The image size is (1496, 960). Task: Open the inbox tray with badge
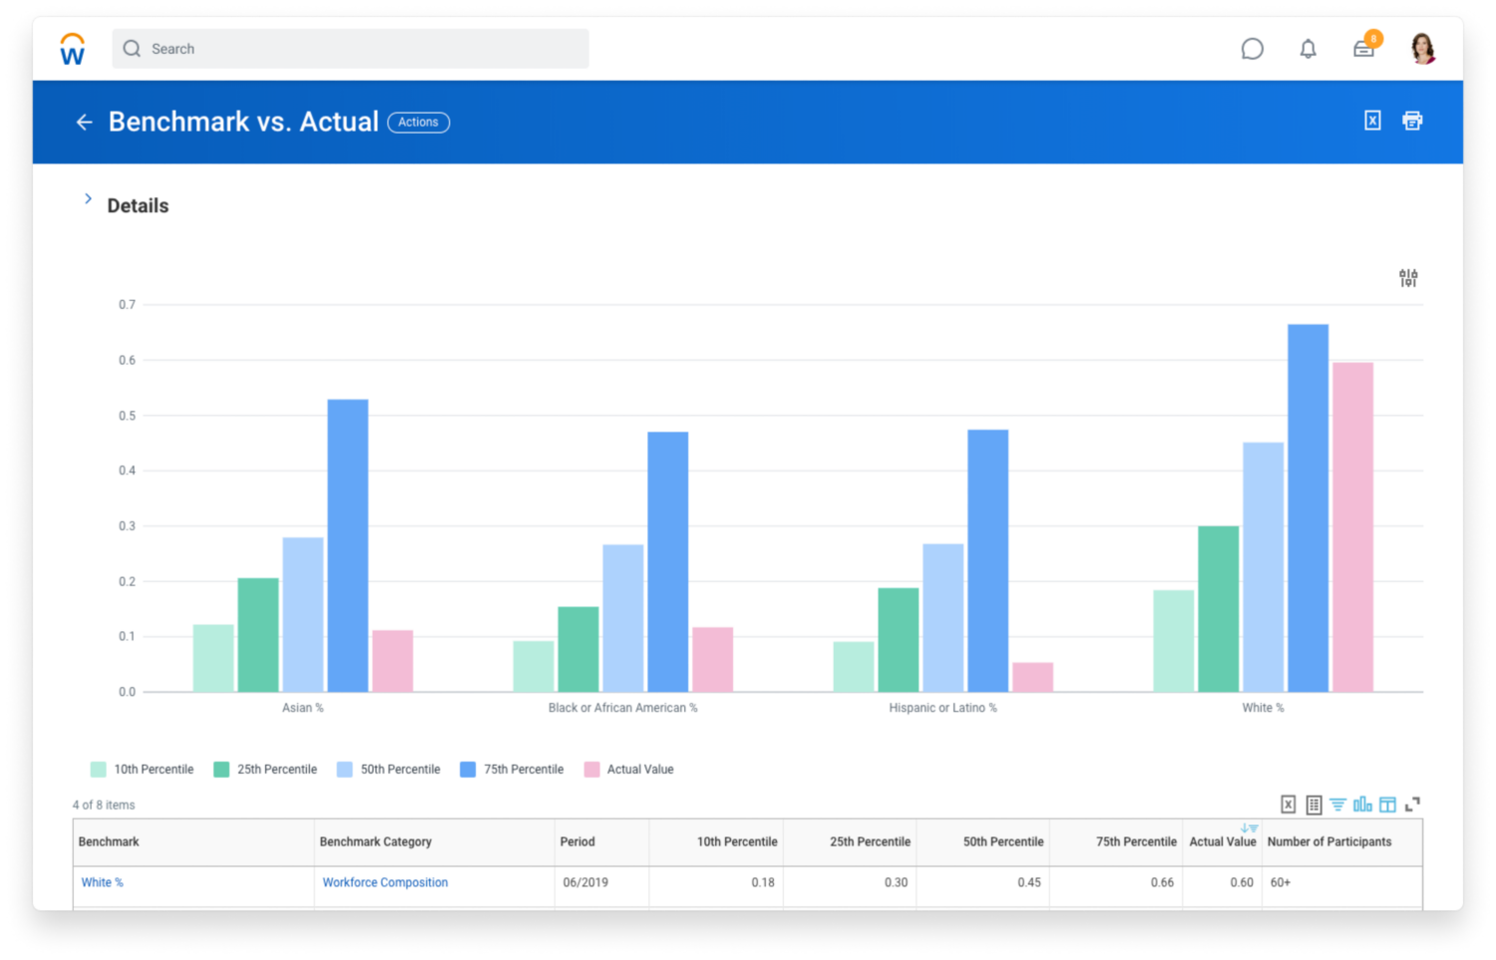click(1363, 49)
